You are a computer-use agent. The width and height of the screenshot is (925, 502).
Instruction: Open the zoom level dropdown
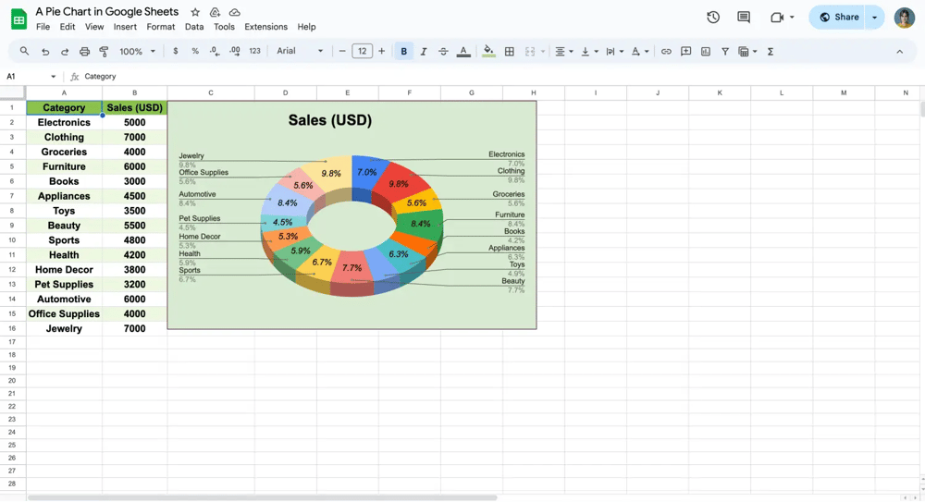click(x=137, y=52)
